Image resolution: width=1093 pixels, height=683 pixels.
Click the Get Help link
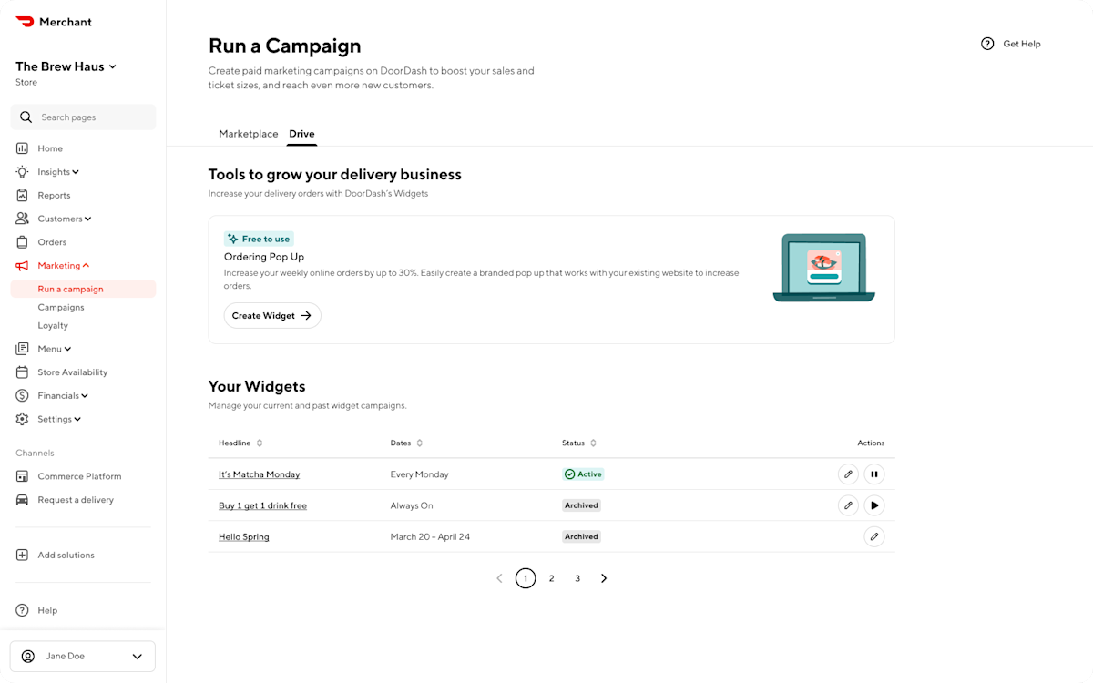click(x=1022, y=44)
